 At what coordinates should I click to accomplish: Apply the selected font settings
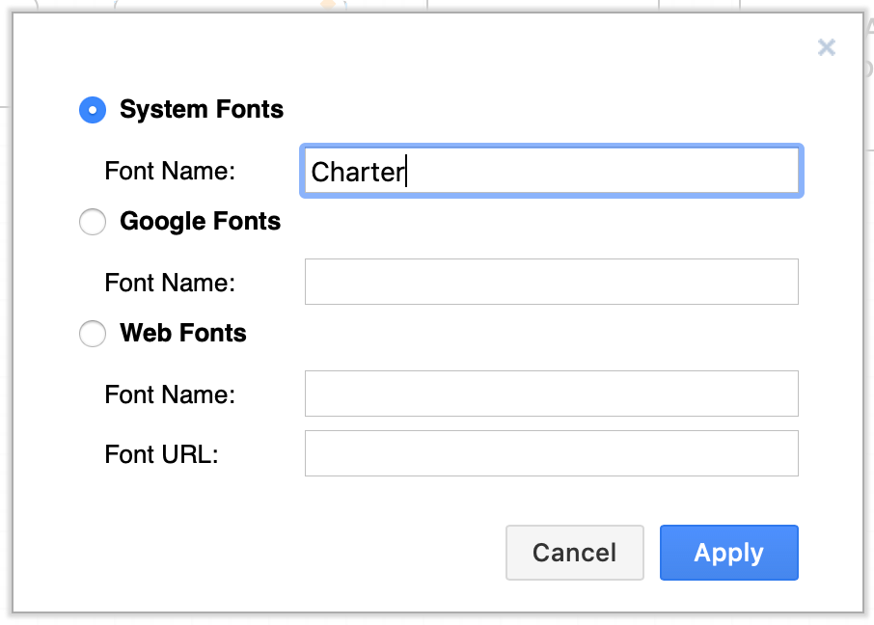[x=728, y=553]
